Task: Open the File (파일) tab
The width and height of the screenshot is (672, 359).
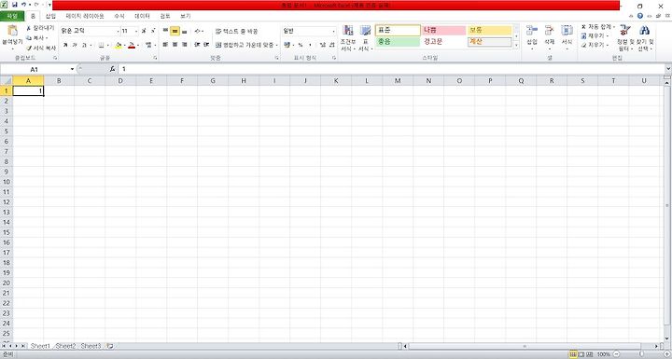Action: [12, 16]
